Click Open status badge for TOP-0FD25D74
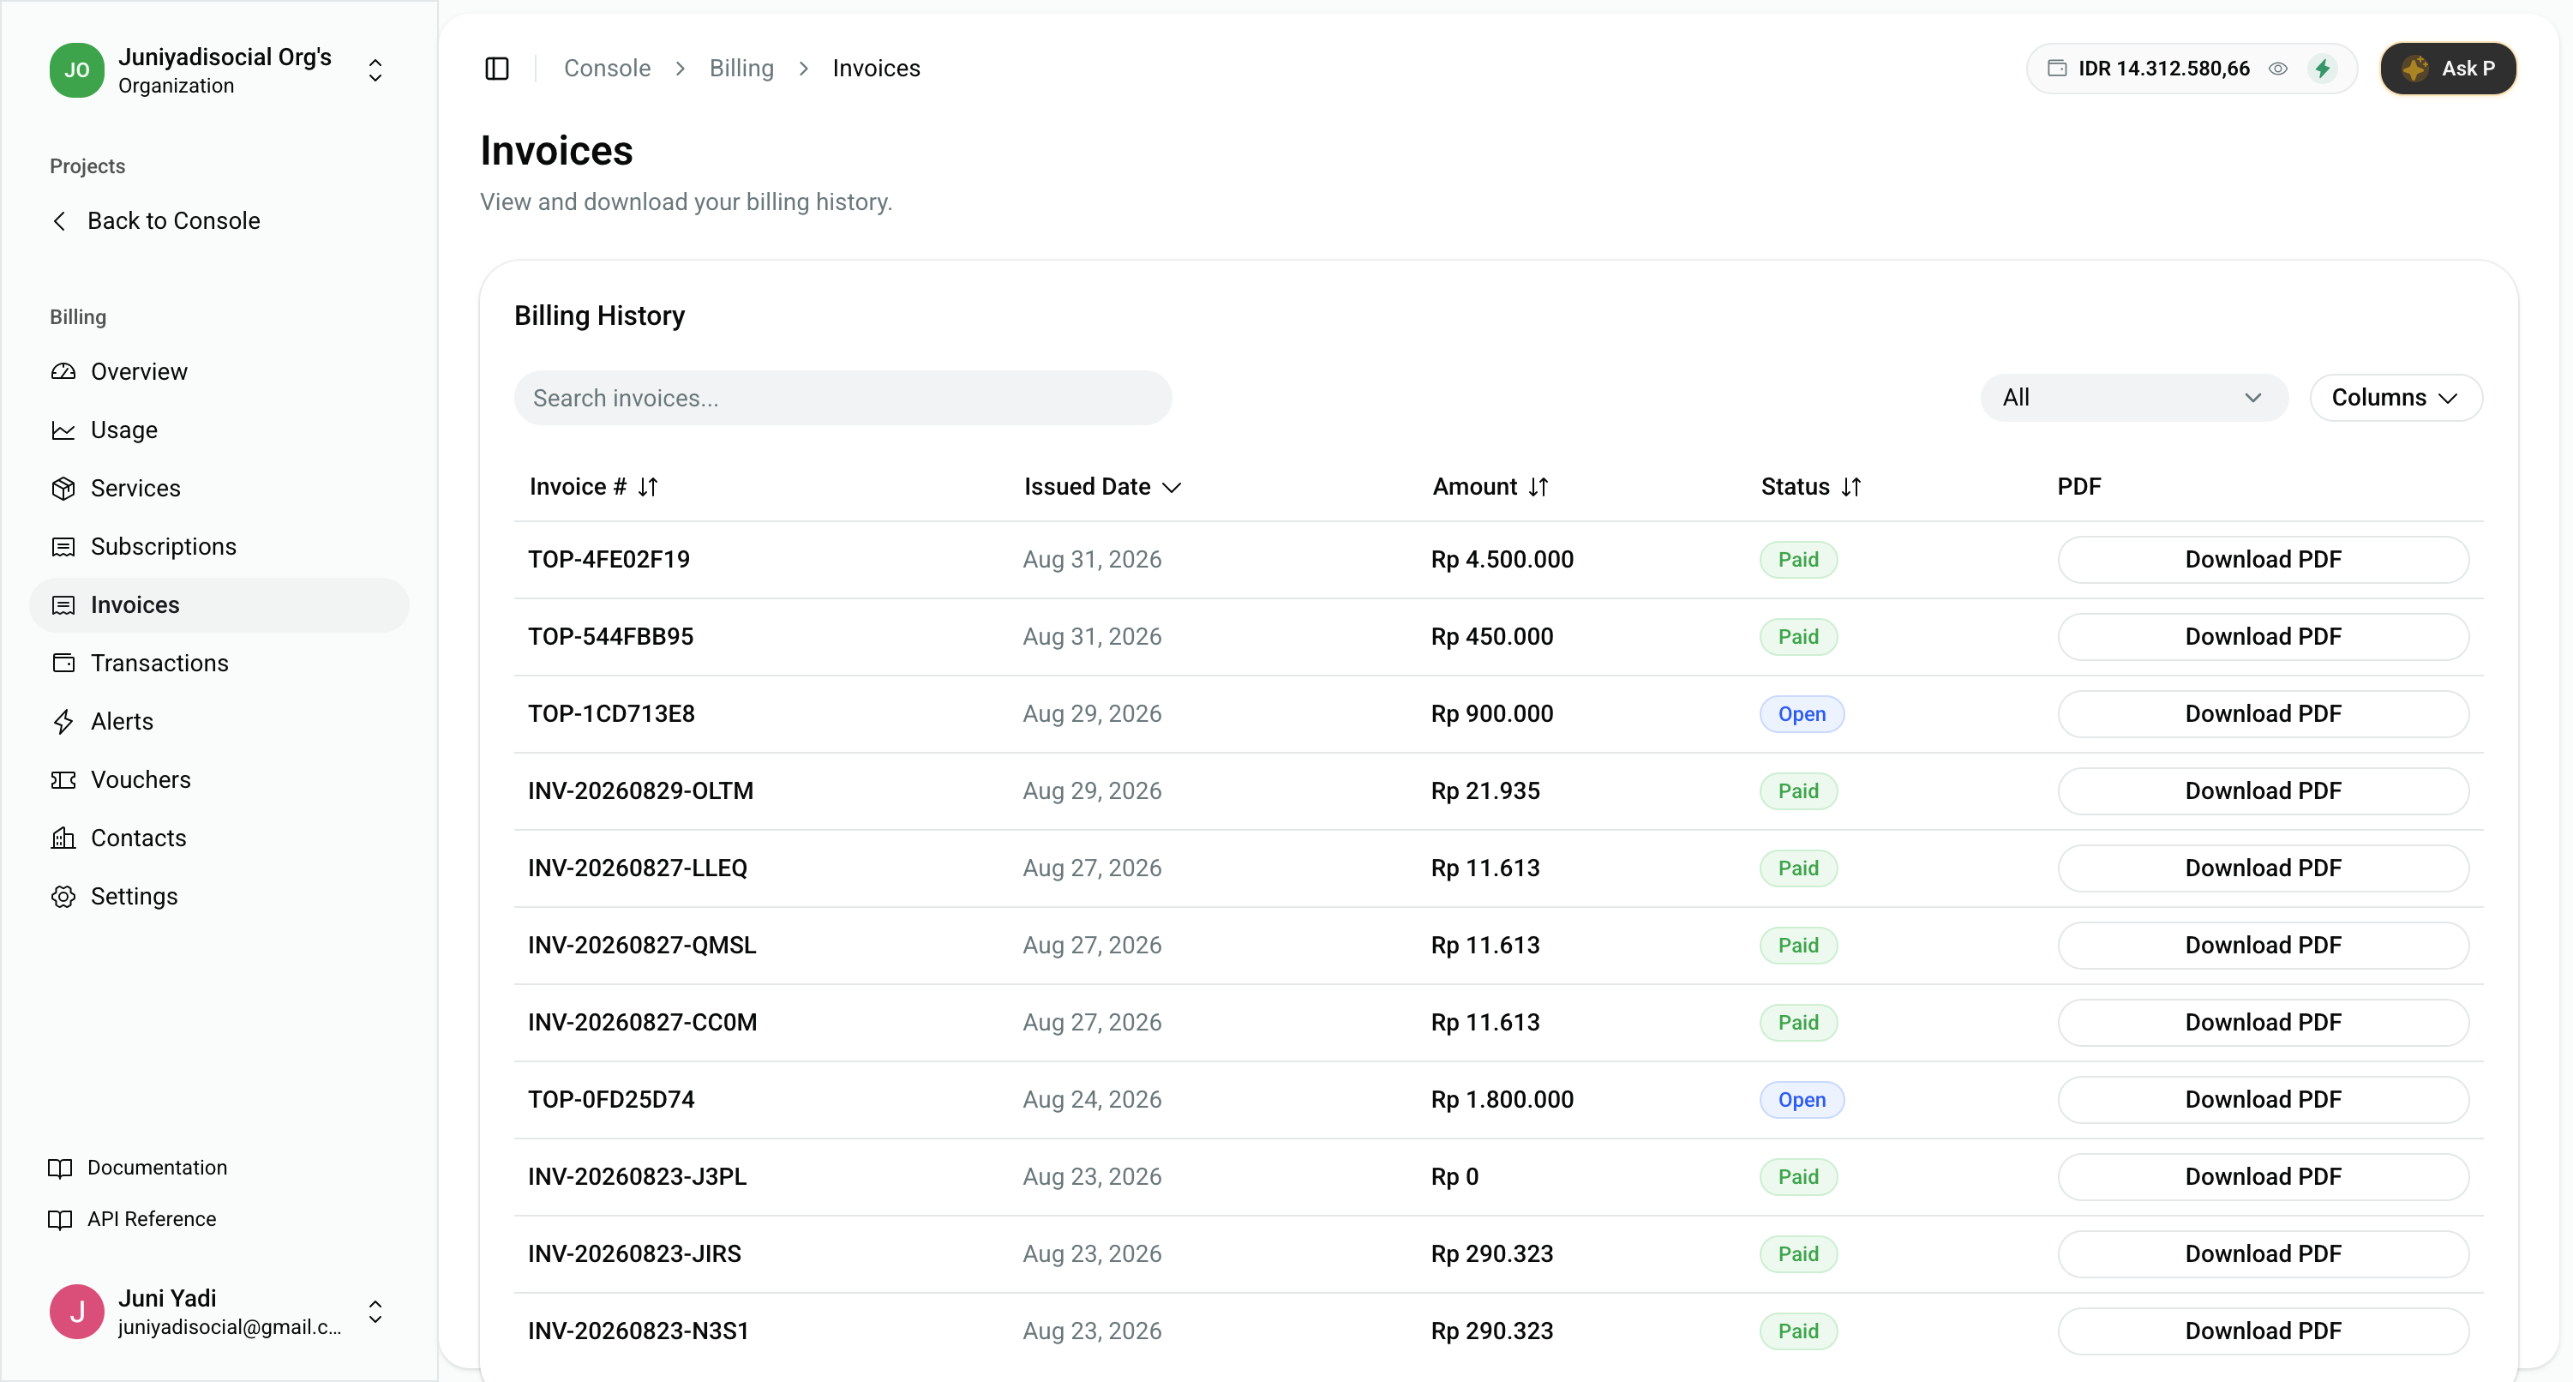 click(1801, 1100)
